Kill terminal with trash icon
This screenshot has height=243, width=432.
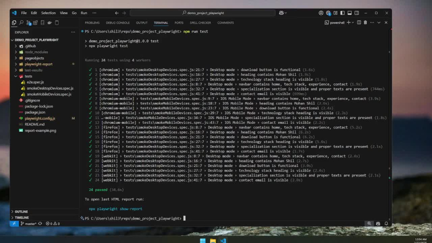pos(365,22)
